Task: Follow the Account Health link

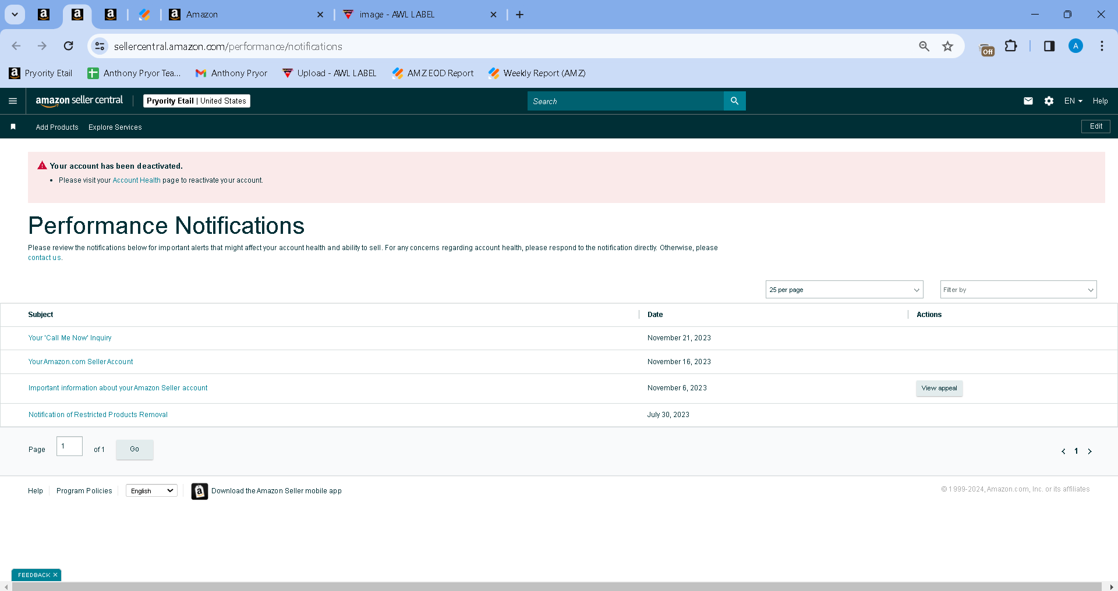Action: pos(136,180)
